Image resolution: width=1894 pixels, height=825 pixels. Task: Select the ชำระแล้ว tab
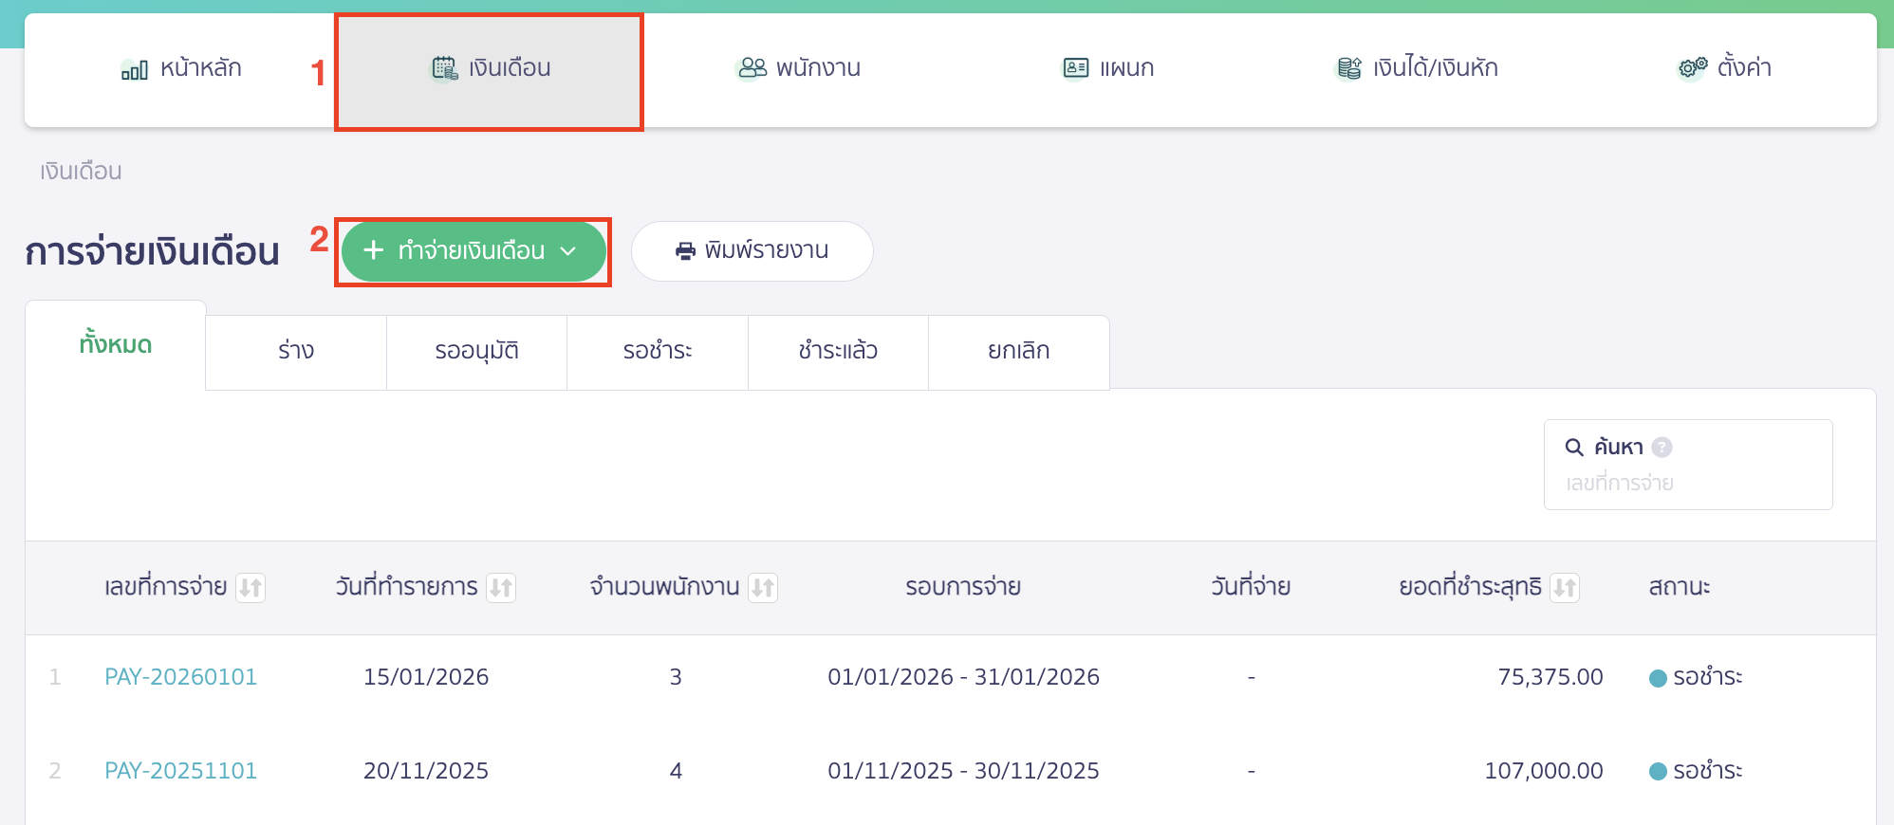[x=838, y=352]
